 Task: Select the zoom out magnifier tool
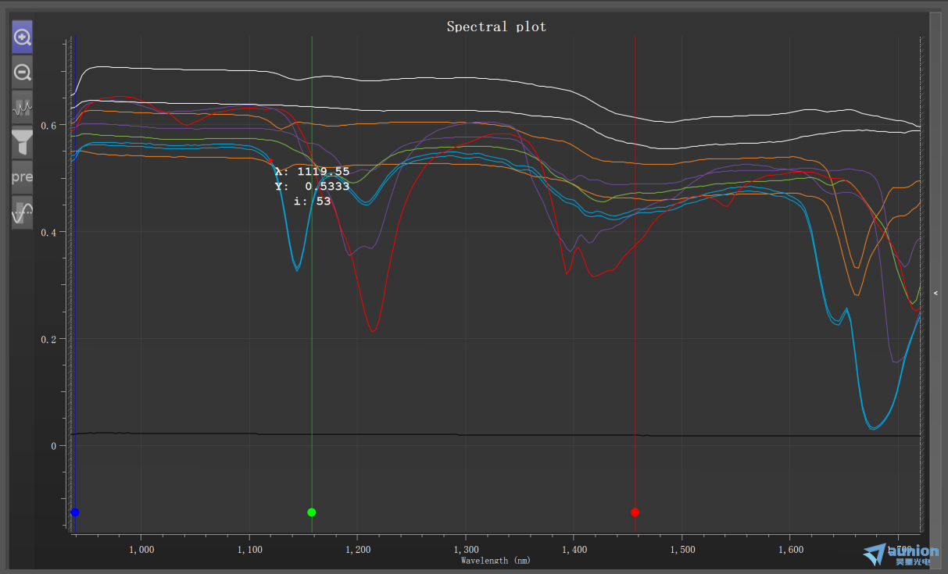[x=23, y=73]
